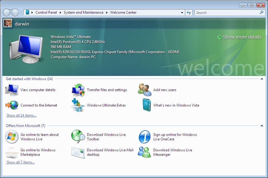Click the Add new users icon

pos(145,90)
